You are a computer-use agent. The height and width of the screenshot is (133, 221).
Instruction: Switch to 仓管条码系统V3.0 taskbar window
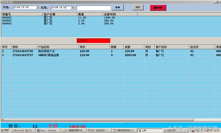(x=125, y=131)
